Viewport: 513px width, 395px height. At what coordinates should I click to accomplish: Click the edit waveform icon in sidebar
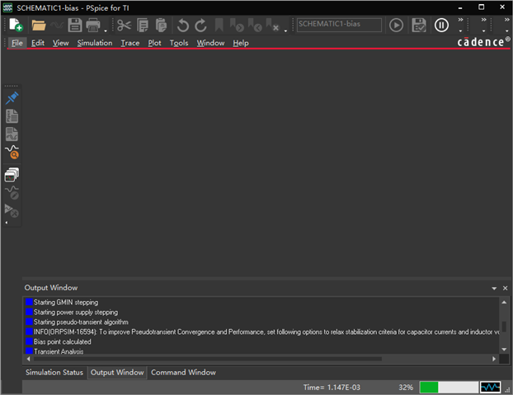pyautogui.click(x=12, y=193)
